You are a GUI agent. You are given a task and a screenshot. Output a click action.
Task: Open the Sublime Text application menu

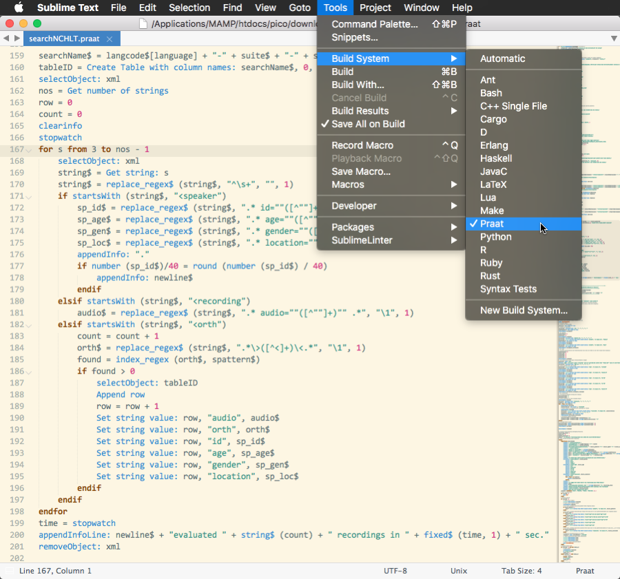(x=68, y=8)
